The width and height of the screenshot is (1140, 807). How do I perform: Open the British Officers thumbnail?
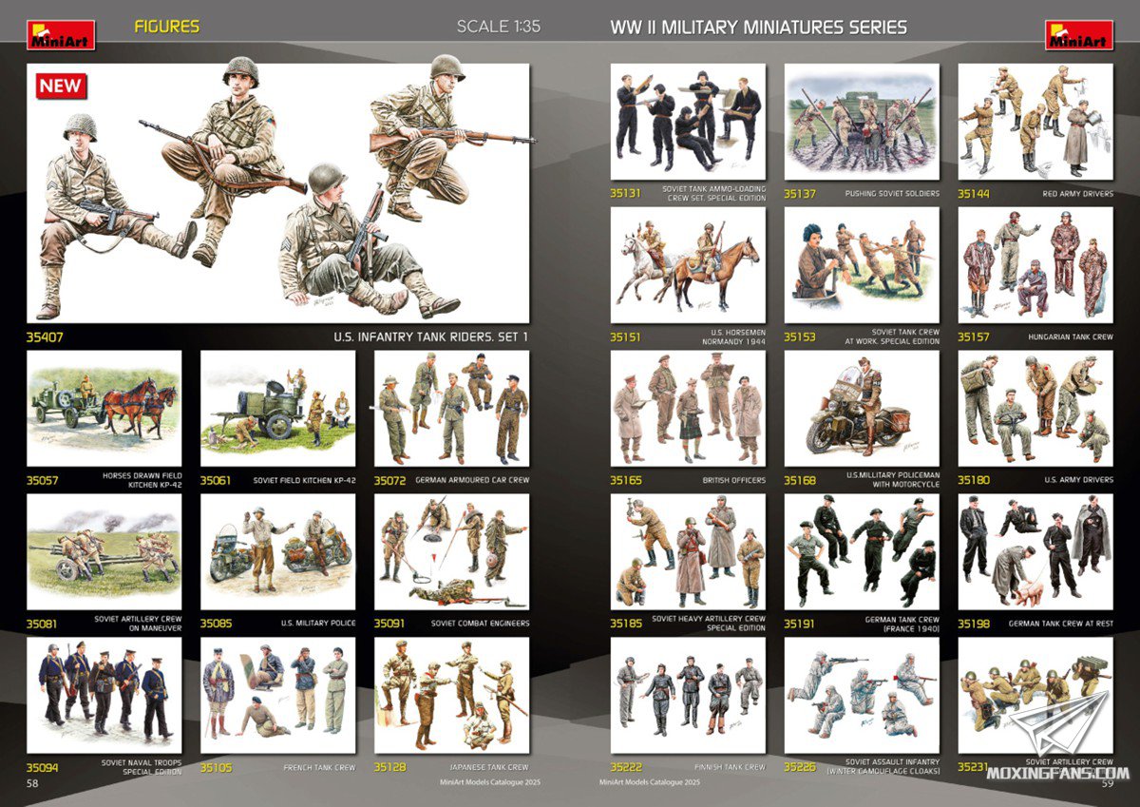pos(688,409)
